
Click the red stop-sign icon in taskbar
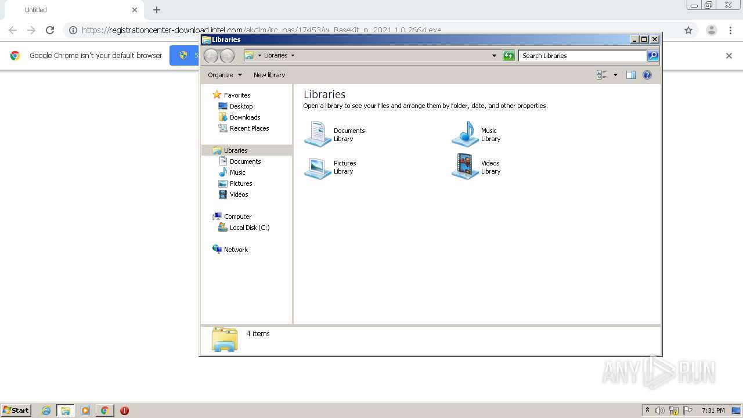pos(124,410)
